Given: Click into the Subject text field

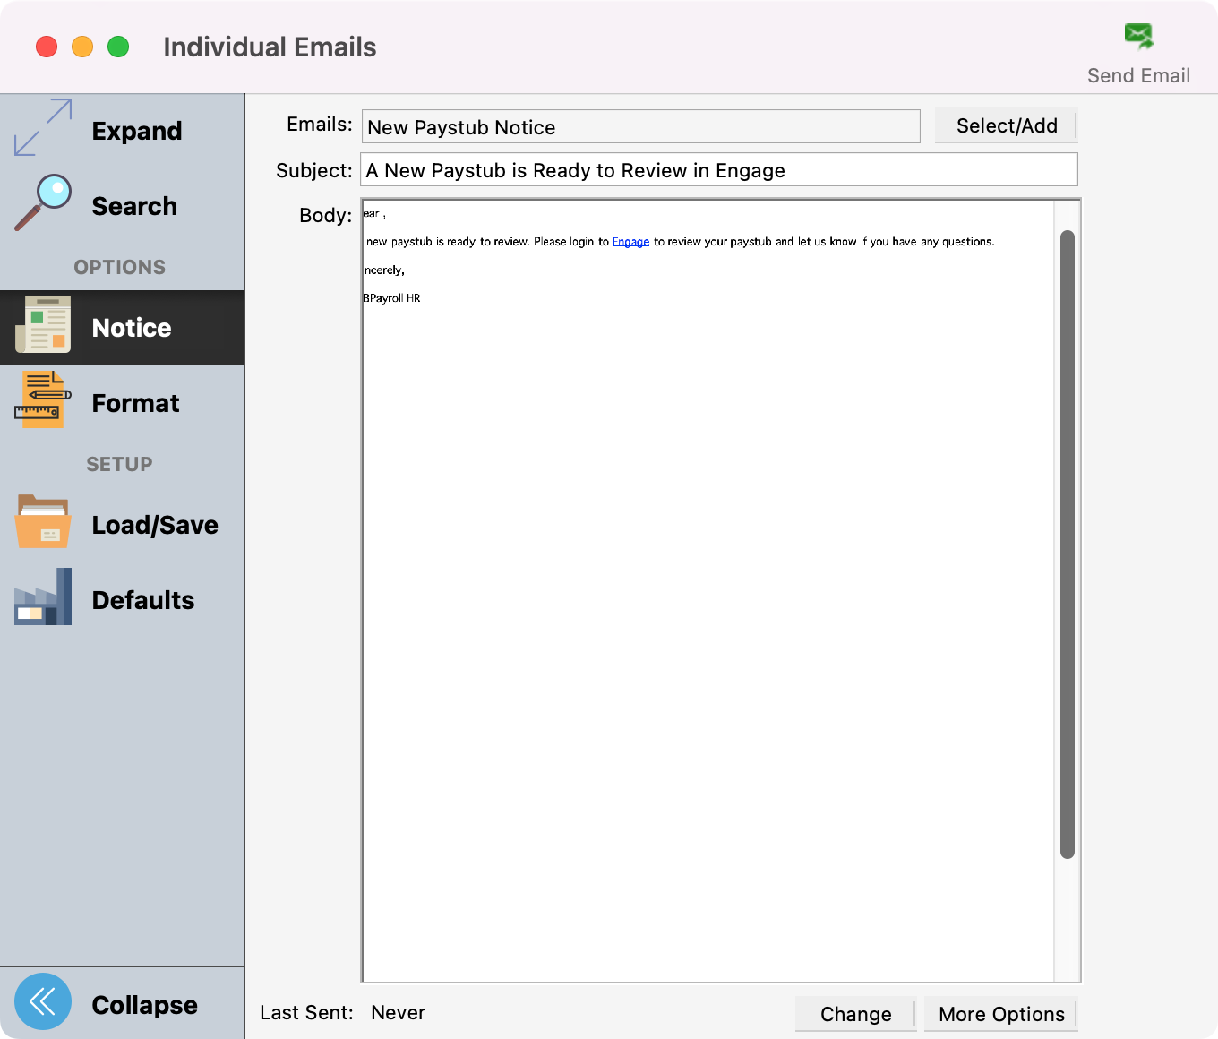Looking at the screenshot, I should click(718, 170).
